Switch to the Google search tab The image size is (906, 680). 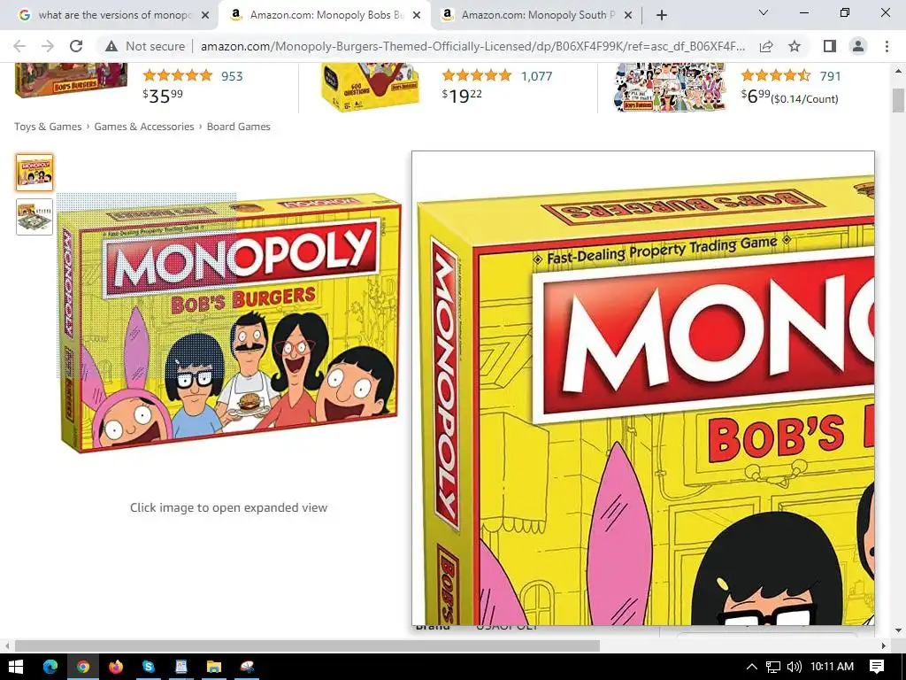[112, 15]
